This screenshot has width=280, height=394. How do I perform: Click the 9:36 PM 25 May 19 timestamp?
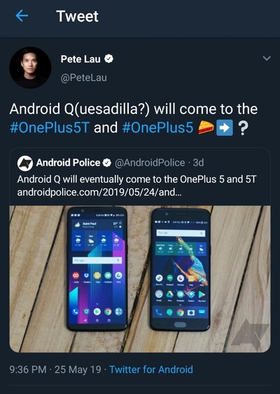pyautogui.click(x=55, y=370)
